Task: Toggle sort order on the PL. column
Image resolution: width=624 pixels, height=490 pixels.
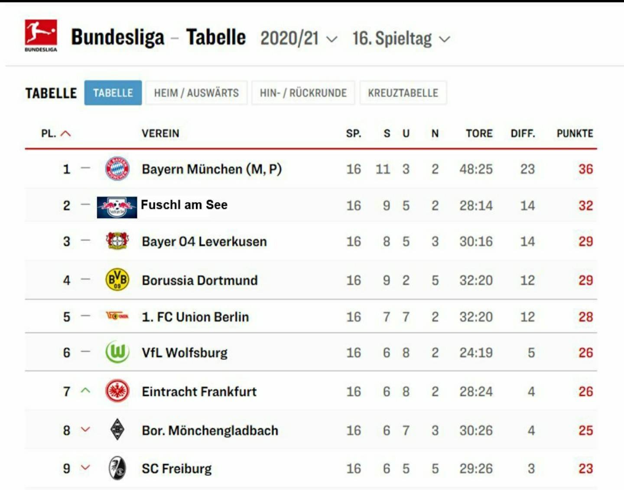Action: click(56, 133)
